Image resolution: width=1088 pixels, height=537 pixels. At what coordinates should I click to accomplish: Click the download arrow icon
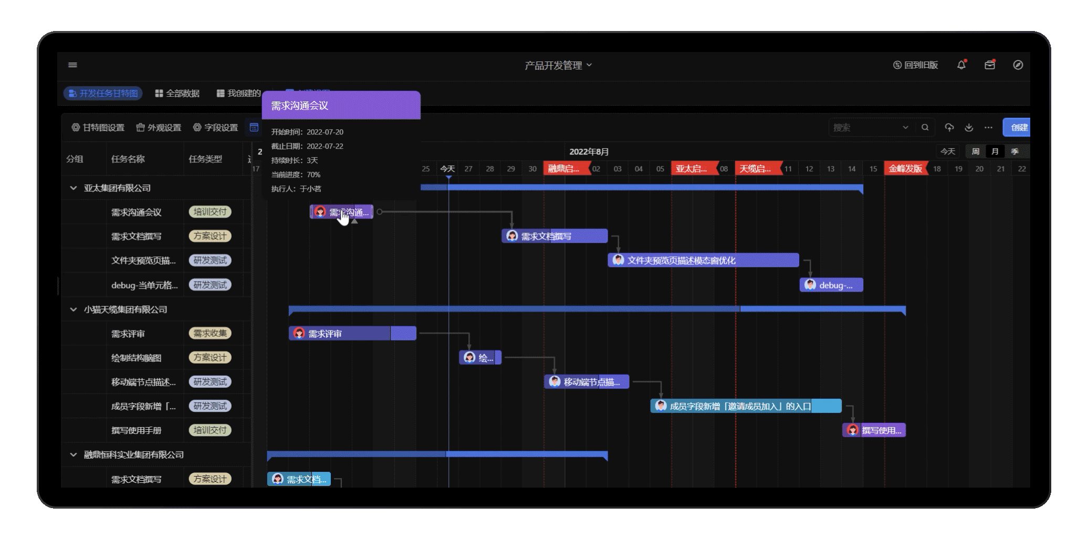click(x=969, y=127)
